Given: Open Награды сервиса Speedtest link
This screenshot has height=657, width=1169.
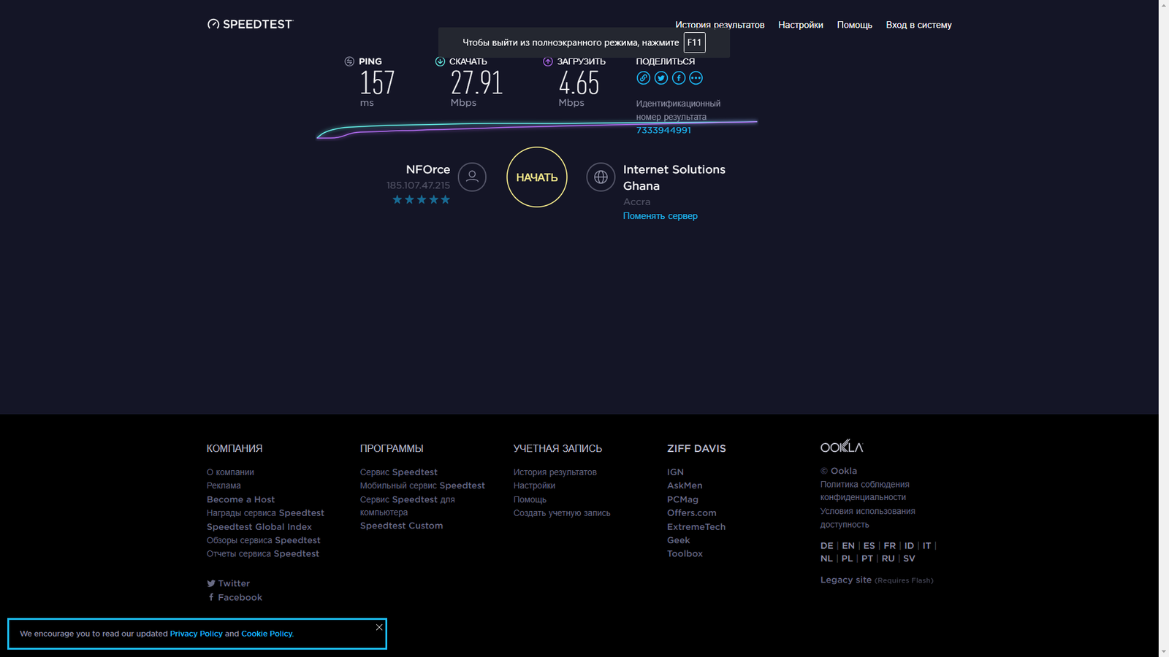Looking at the screenshot, I should [x=265, y=513].
